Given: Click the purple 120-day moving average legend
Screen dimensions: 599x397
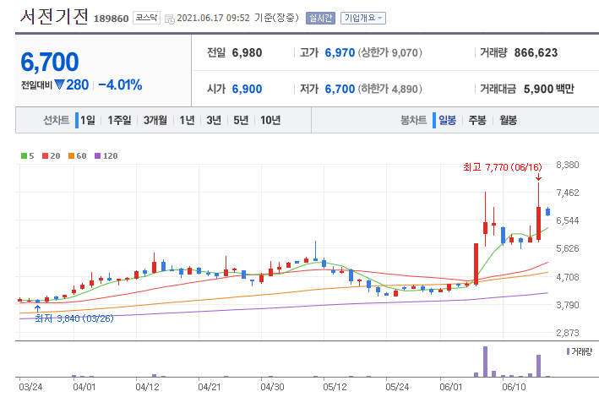Looking at the screenshot, I should [106, 156].
